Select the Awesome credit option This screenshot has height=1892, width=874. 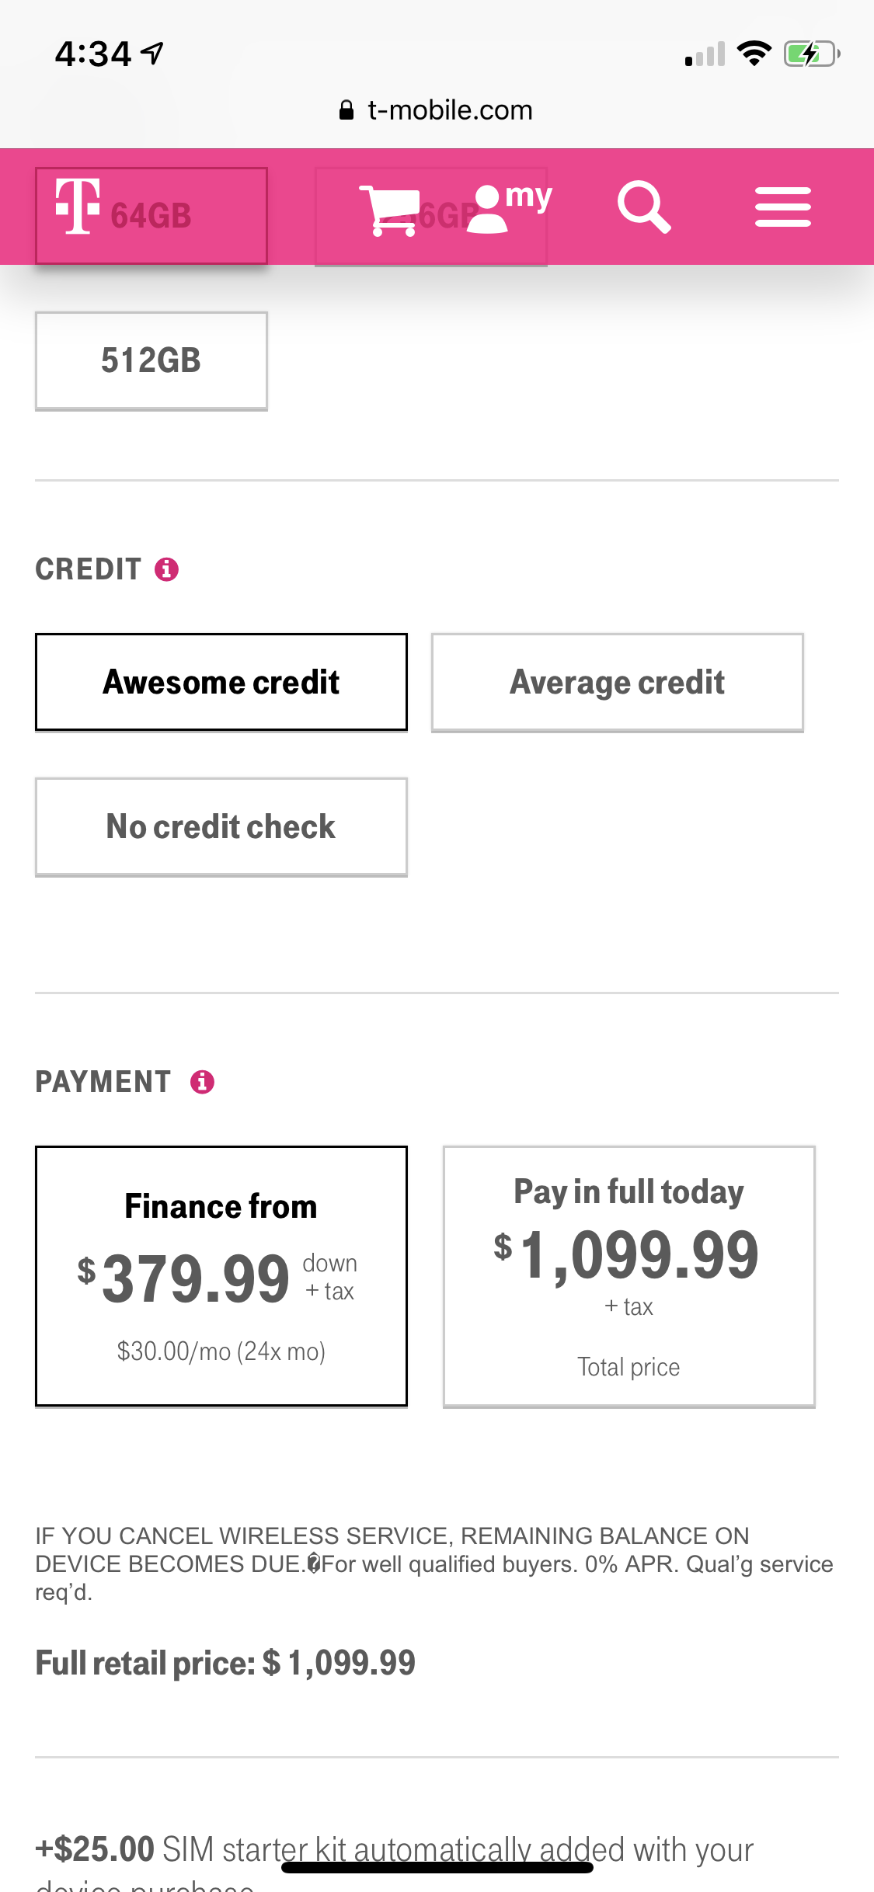(221, 683)
